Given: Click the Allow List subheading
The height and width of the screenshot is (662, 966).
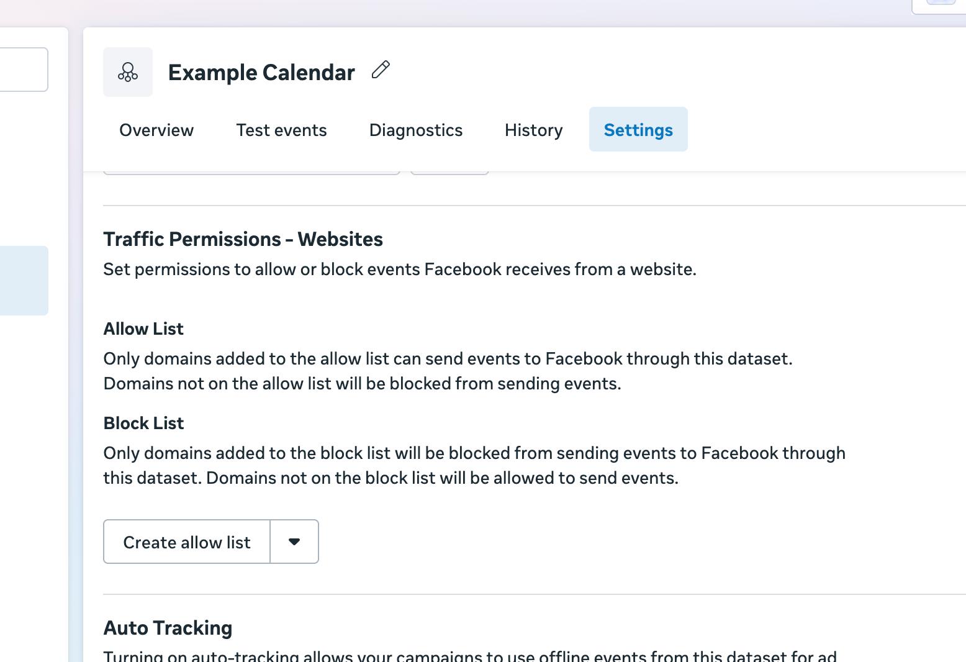Looking at the screenshot, I should [x=143, y=329].
